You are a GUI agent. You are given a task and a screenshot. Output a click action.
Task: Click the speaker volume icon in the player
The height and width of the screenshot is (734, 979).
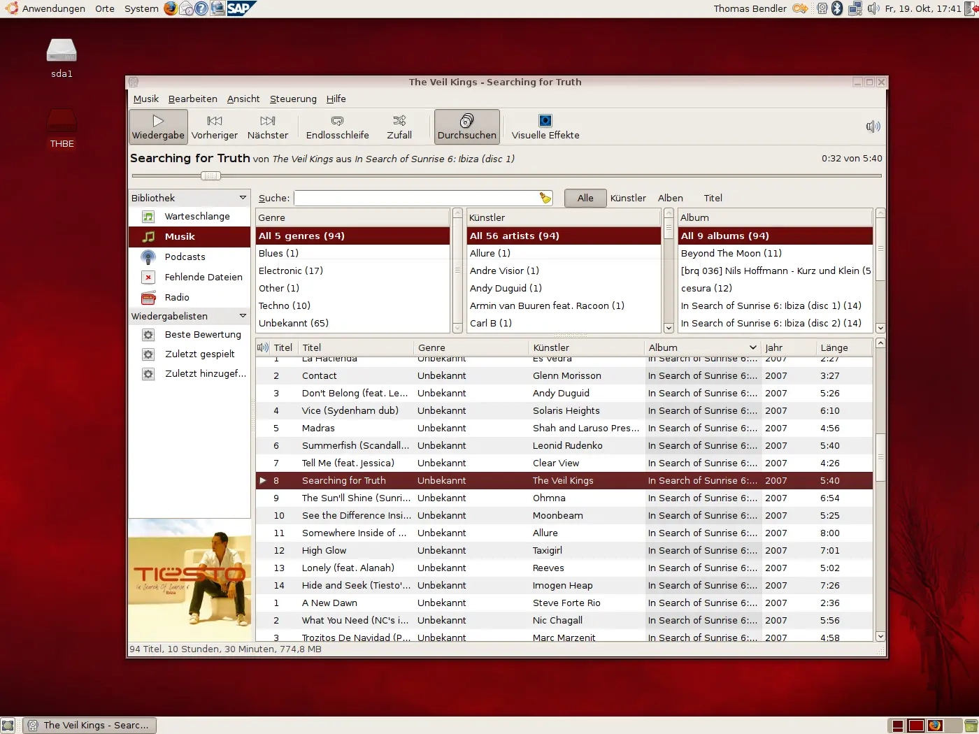[x=872, y=127]
